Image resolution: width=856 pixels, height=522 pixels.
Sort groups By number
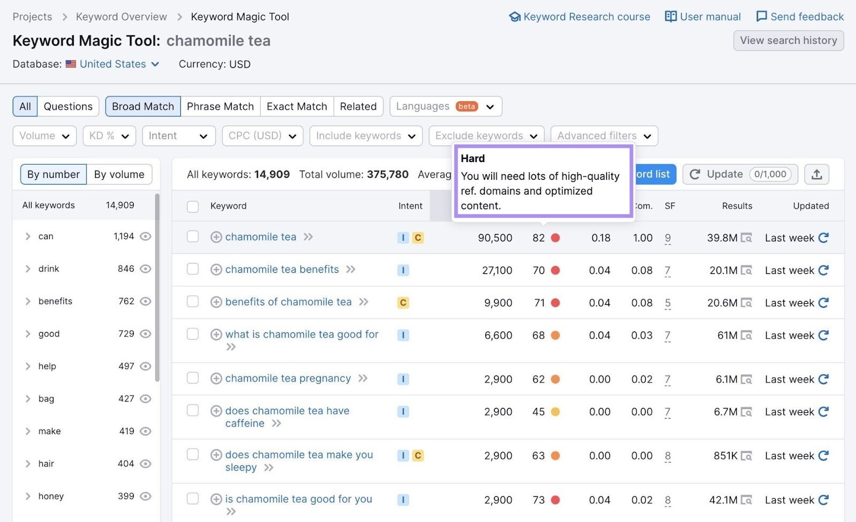(53, 174)
